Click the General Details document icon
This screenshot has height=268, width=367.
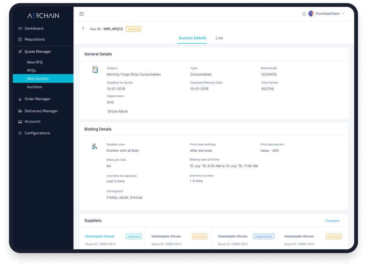tap(95, 69)
